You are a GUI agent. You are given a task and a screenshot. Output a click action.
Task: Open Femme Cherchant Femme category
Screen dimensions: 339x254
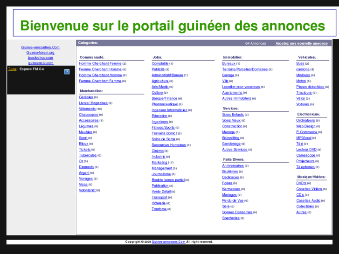coord(100,81)
